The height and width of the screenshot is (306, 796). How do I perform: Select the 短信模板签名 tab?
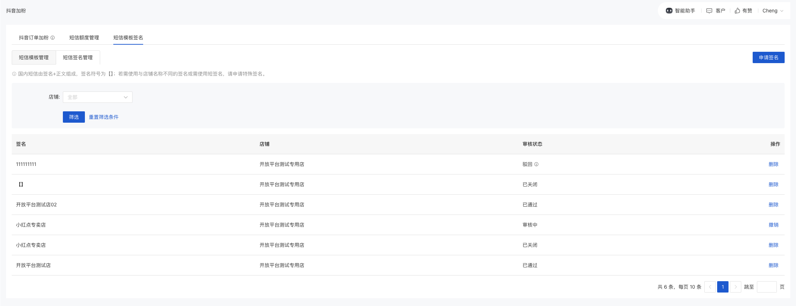click(x=128, y=38)
